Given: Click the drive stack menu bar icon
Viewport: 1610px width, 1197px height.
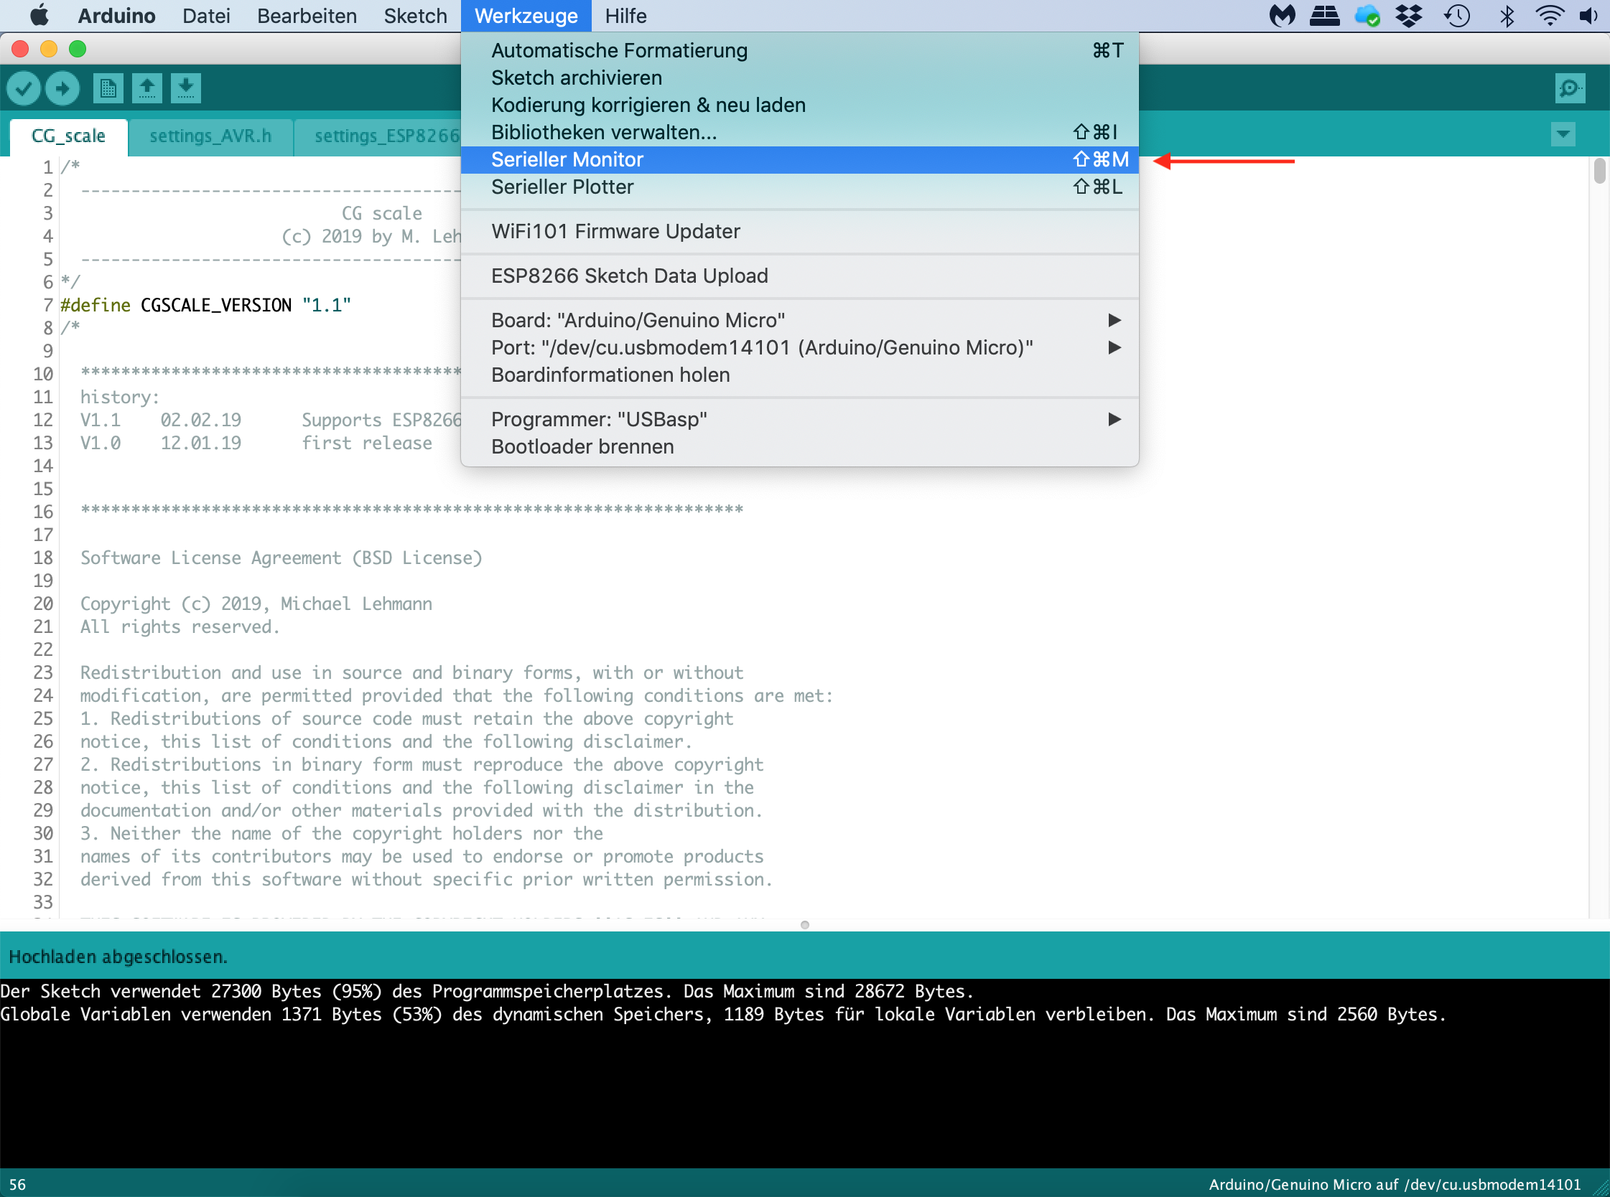Looking at the screenshot, I should click(1325, 15).
